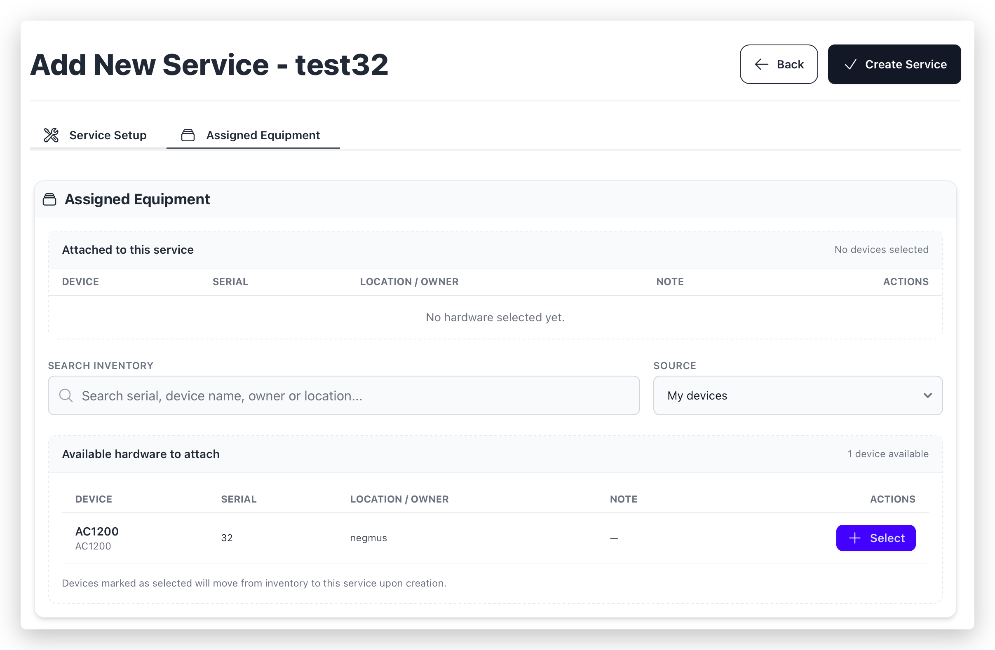
Task: Click the serial number 32 cell
Action: 227,538
